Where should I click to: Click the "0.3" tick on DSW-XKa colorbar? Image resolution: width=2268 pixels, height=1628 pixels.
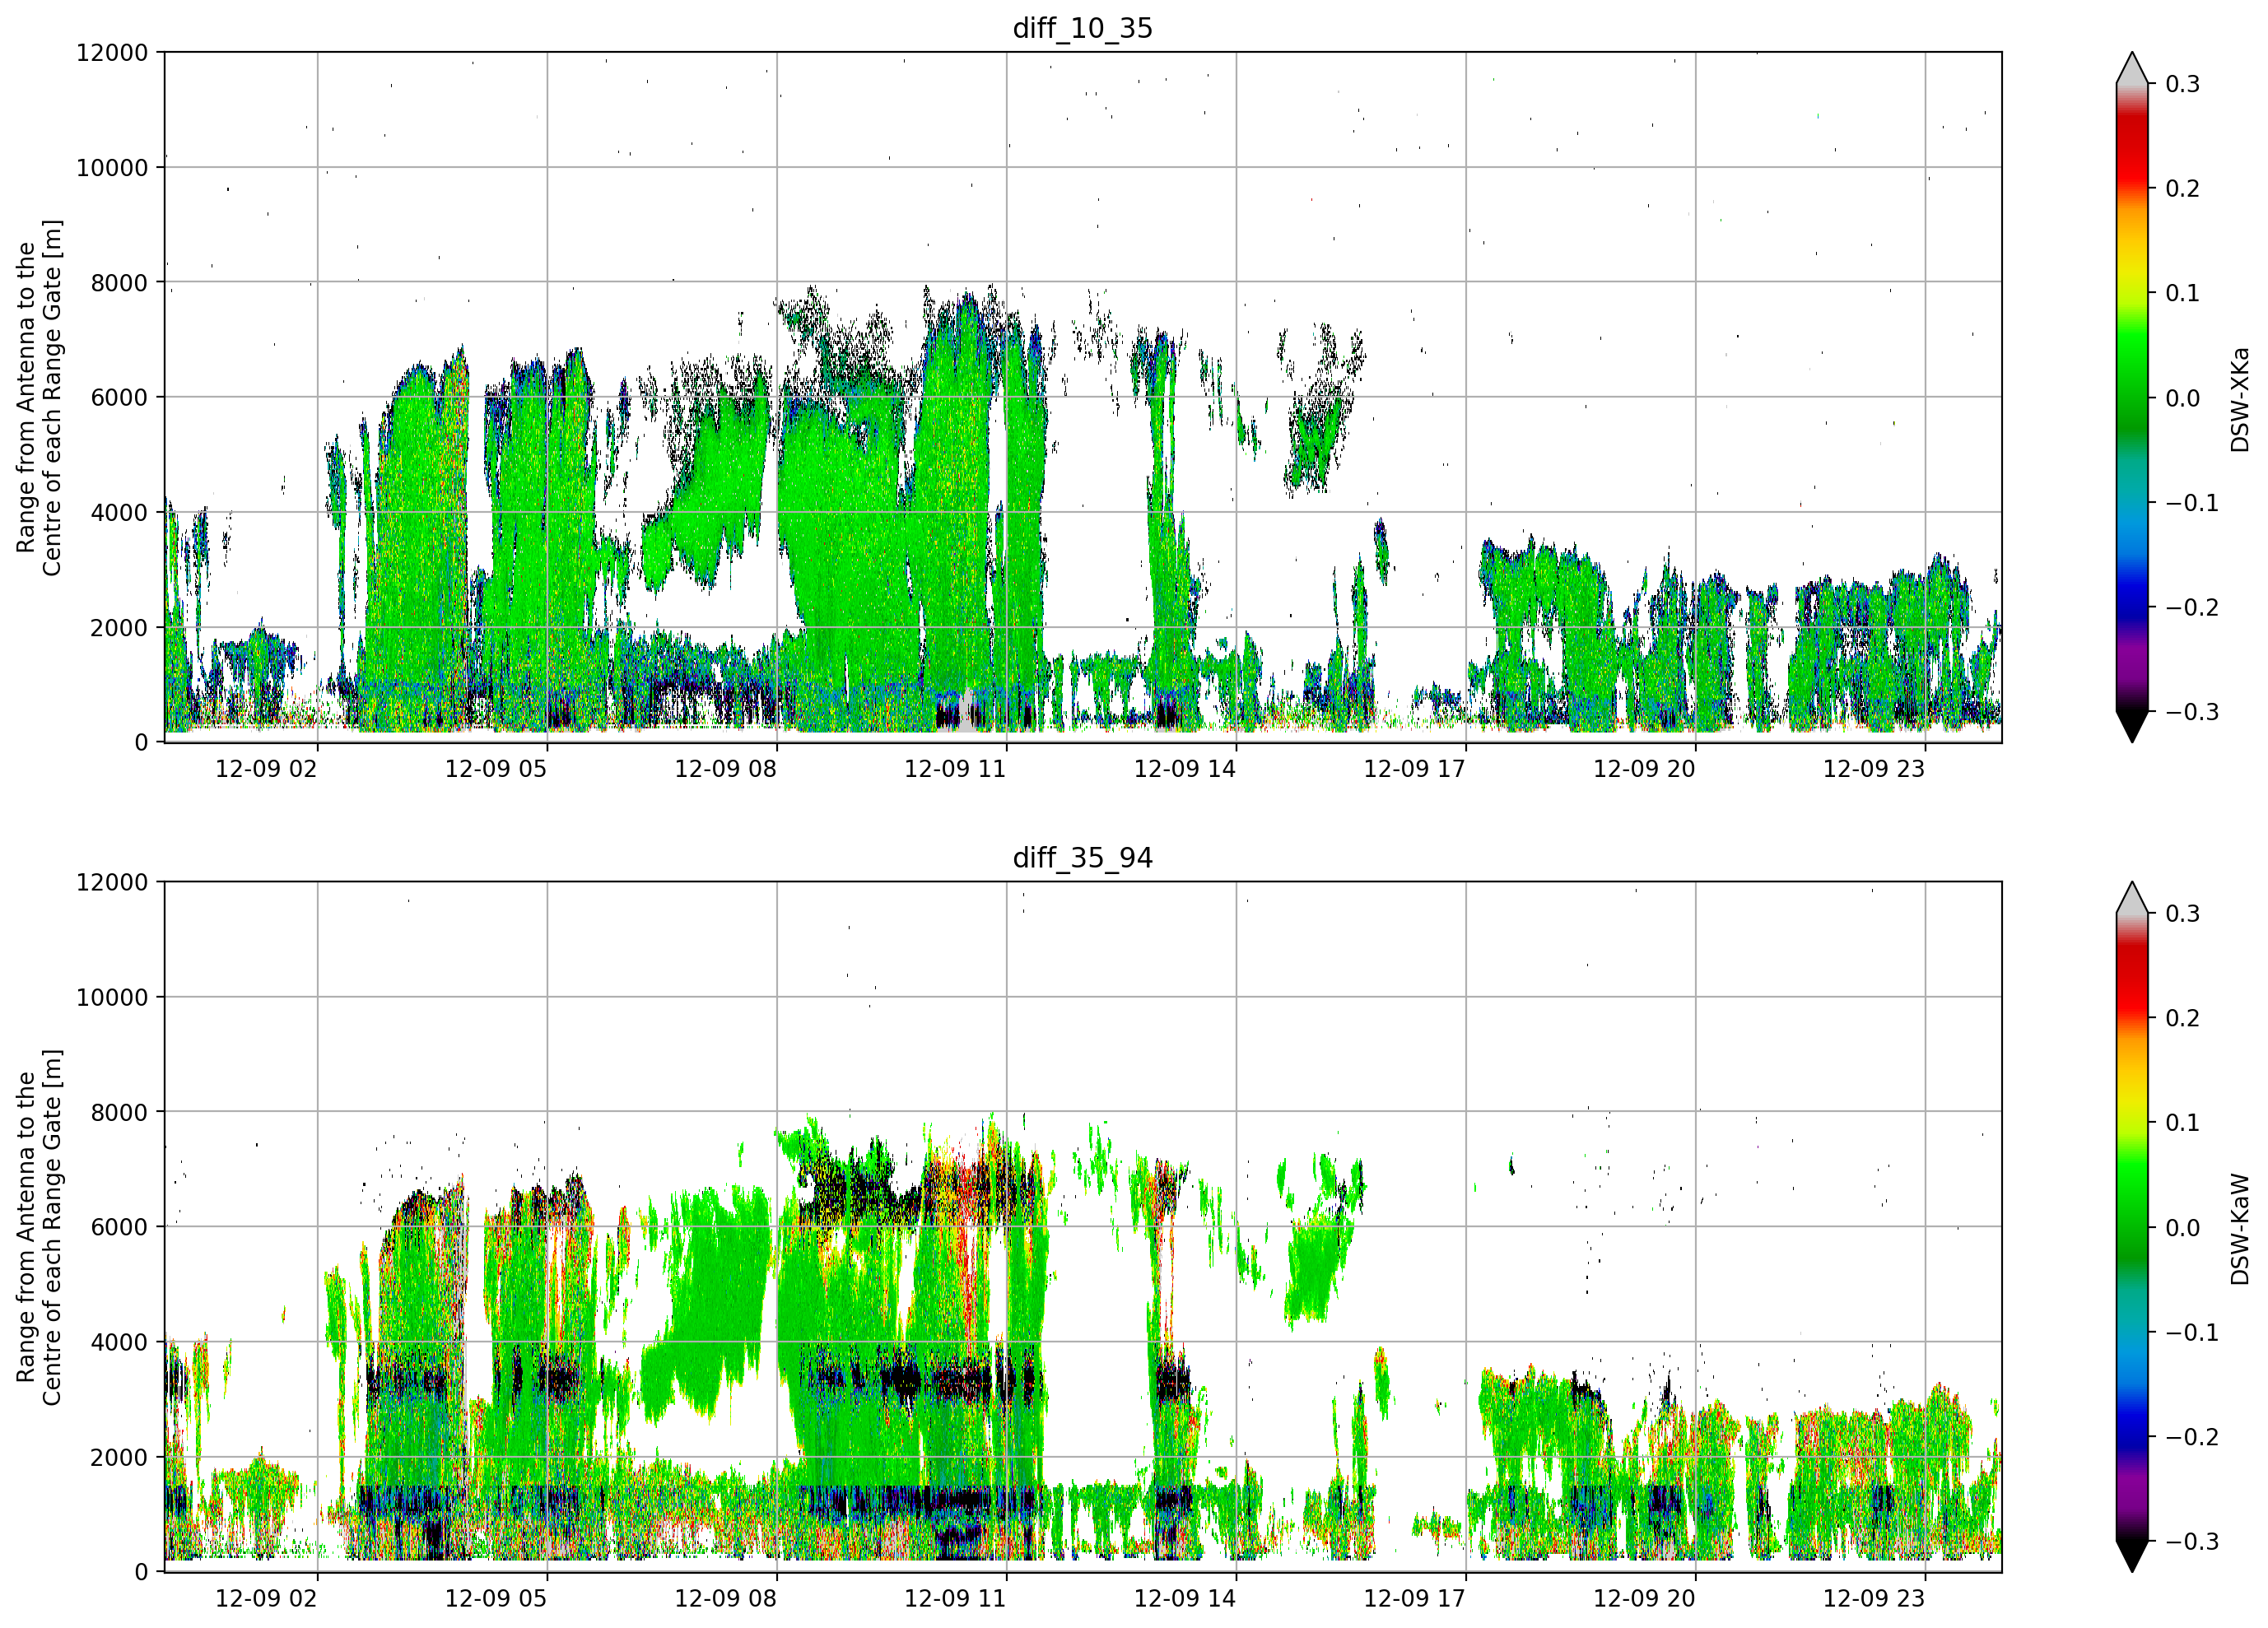(2183, 84)
